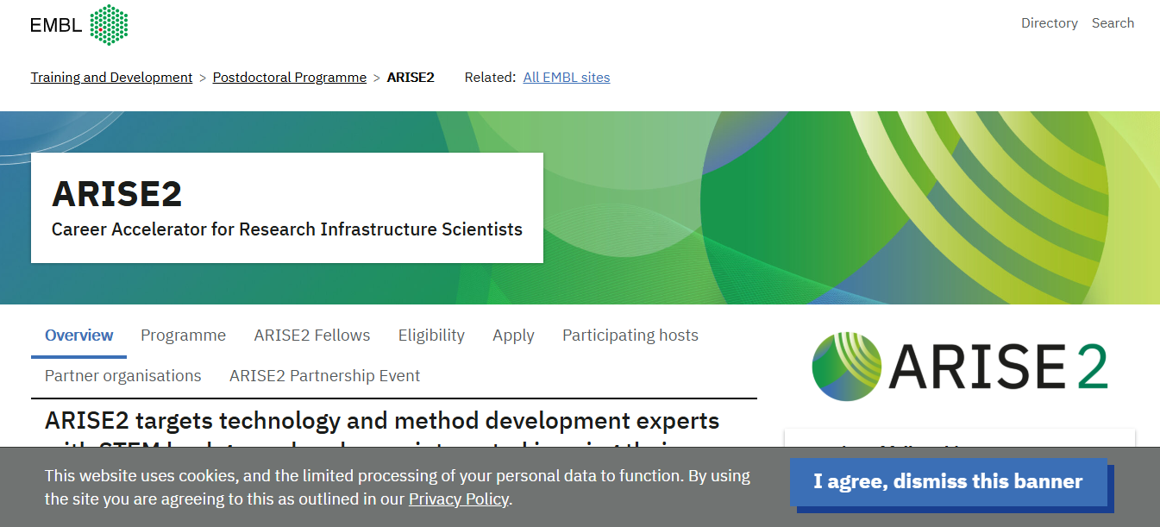Click the All EMBL sites link
Image resolution: width=1160 pixels, height=527 pixels.
[567, 78]
